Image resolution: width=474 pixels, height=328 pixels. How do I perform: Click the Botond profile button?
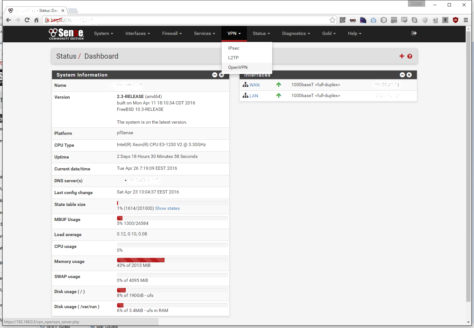coord(416,4)
